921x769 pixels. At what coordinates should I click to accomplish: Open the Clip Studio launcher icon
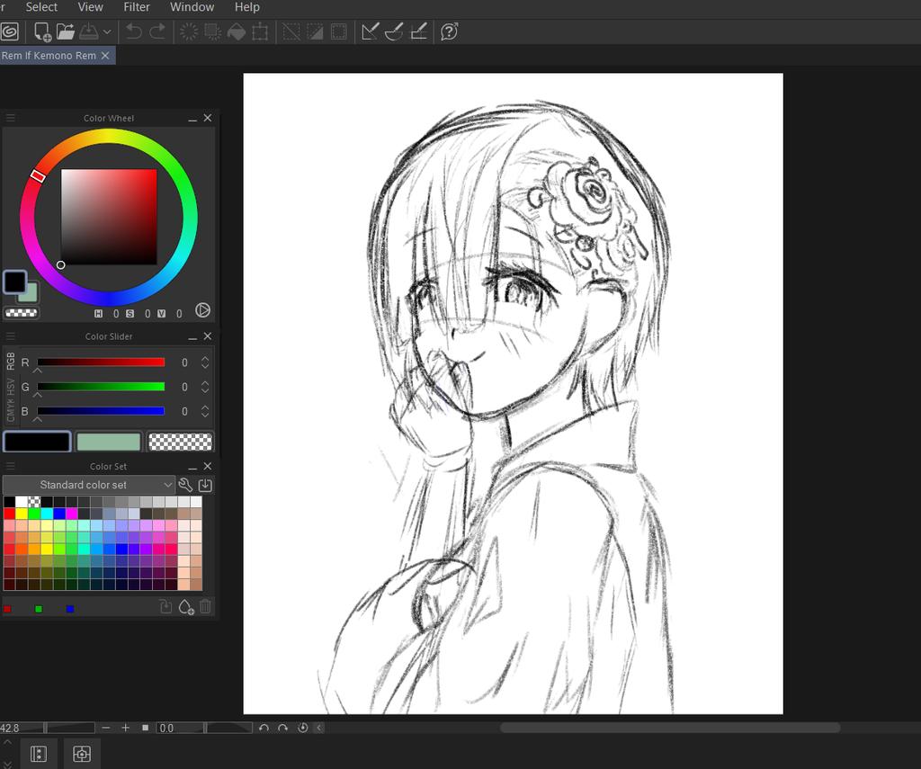click(9, 31)
